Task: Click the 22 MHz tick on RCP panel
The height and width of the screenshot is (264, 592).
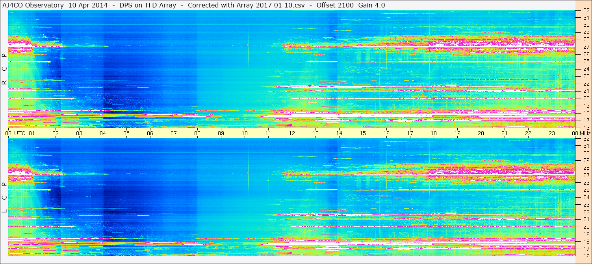Action: [586, 84]
